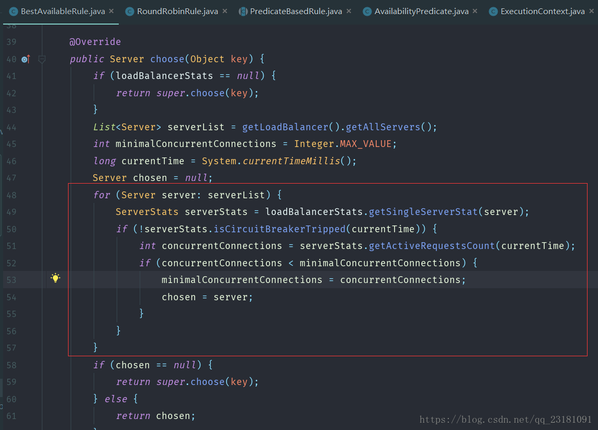This screenshot has height=430, width=598.
Task: Click line number 48 in gutter
Action: [x=12, y=195]
